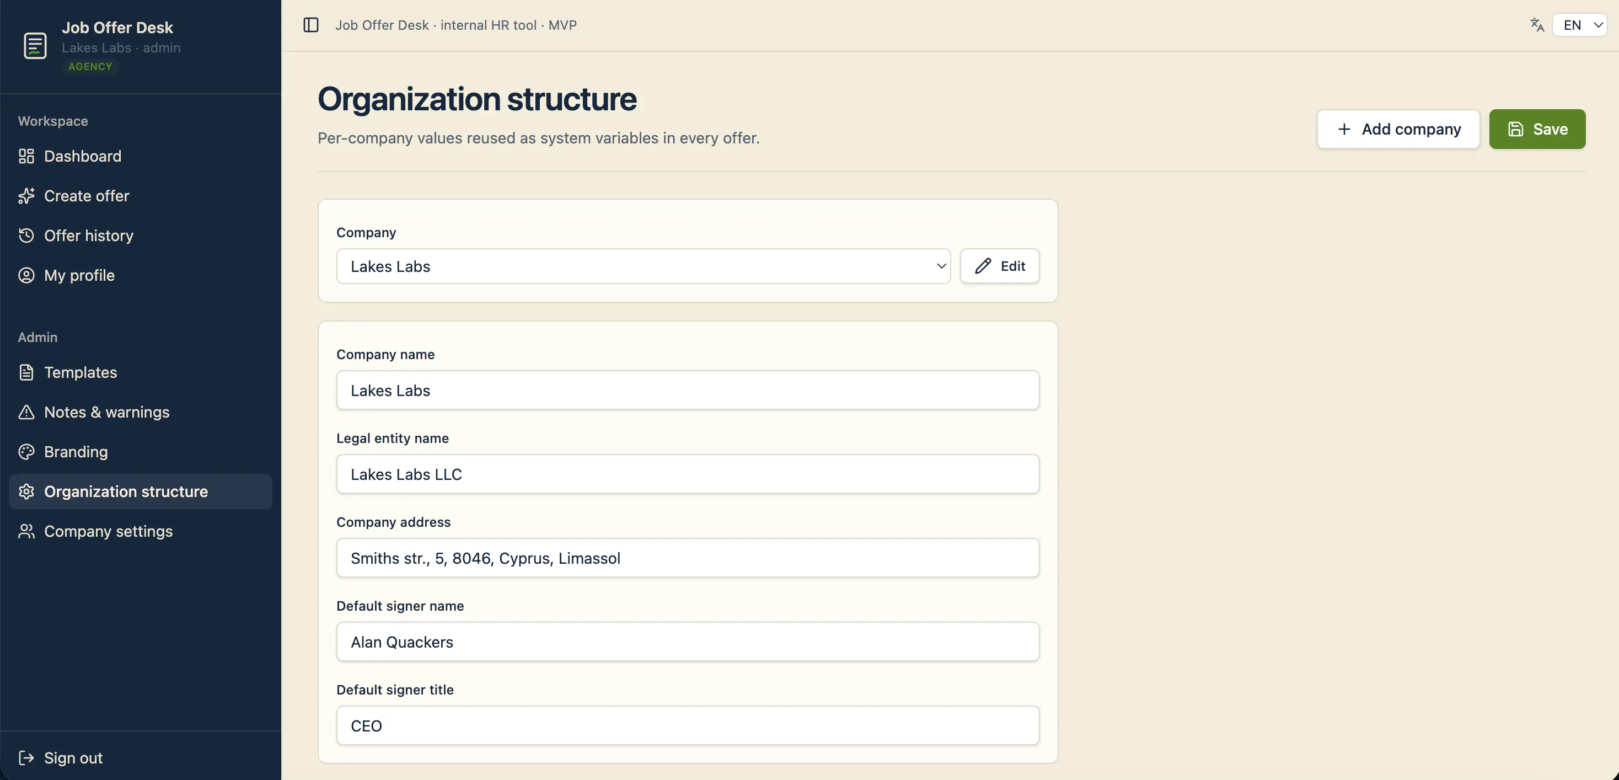Open Templates admin page
The height and width of the screenshot is (780, 1619).
[140, 372]
